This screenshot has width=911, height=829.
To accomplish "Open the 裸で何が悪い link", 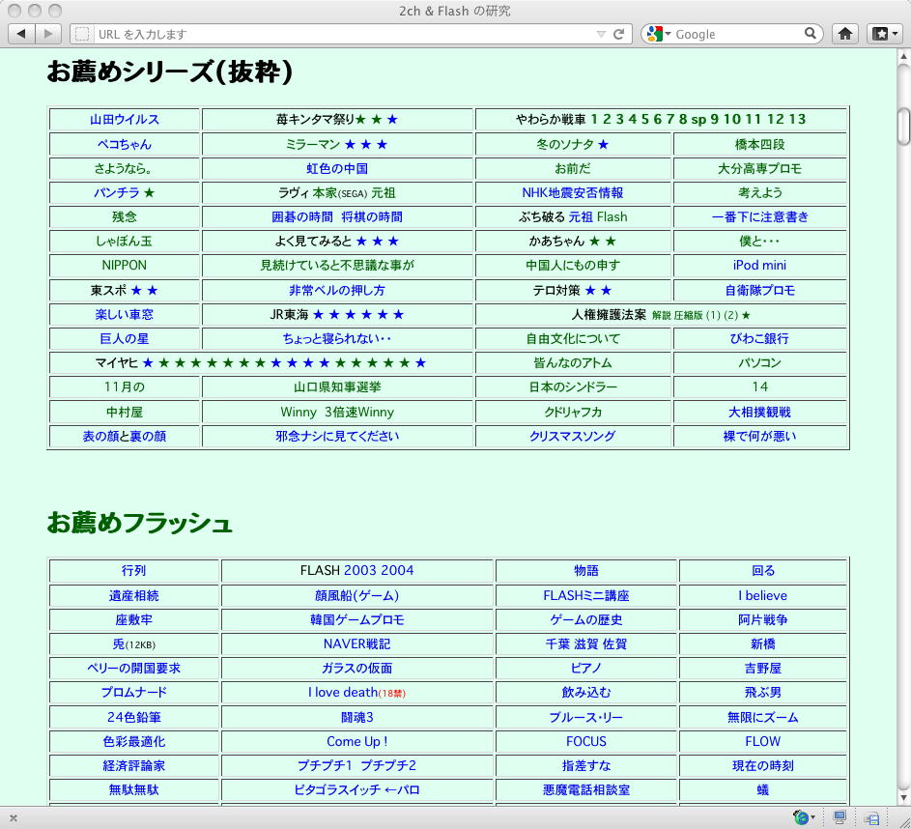I will pyautogui.click(x=760, y=437).
